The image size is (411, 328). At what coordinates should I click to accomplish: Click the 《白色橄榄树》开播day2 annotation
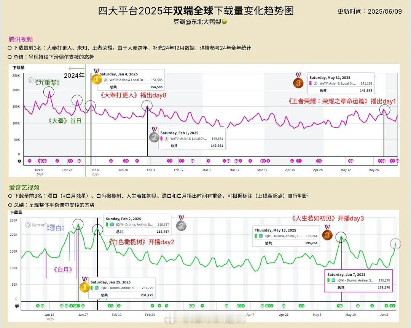141,242
